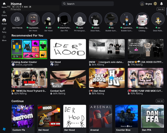The image size is (167, 133).
Task: Open Da Hood Tryhard outfits thumbnail
Action: tap(29, 78)
